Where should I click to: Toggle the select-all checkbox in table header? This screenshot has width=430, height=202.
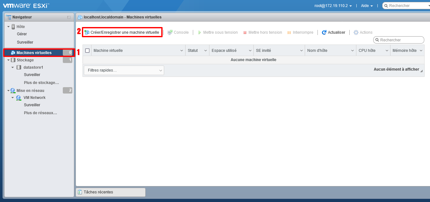pos(87,51)
